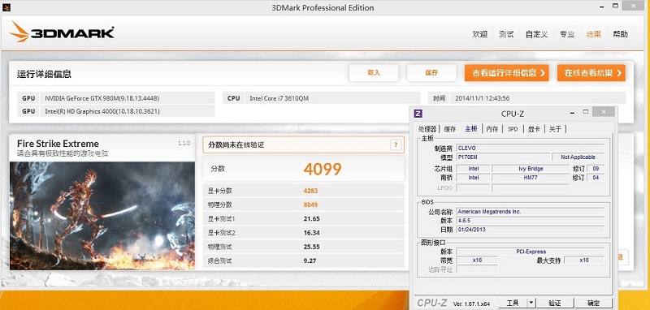Image resolution: width=650 pixels, height=310 pixels.
Task: Click the 4.6.5 BIOS version field
Action: pyautogui.click(x=531, y=221)
